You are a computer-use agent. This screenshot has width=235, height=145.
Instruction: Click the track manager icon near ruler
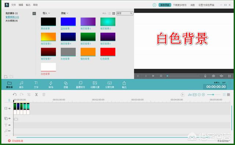coord(9,100)
